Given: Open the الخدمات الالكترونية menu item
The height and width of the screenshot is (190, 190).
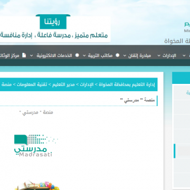Looking at the screenshot, I should 54,55.
